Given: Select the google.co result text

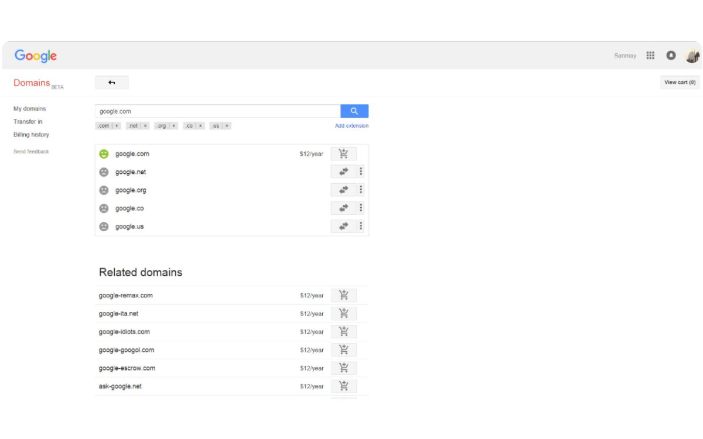Looking at the screenshot, I should point(129,208).
